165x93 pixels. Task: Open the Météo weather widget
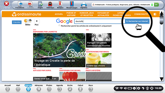pyautogui.click(x=28, y=22)
